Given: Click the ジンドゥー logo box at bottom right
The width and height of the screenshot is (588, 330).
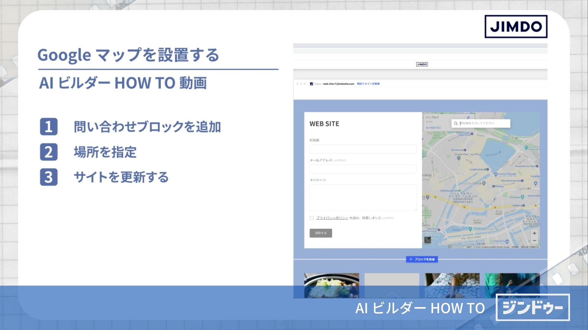Looking at the screenshot, I should (533, 307).
